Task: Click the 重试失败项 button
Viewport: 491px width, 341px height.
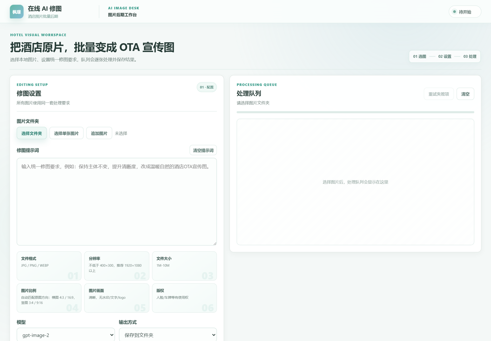Action: [x=439, y=94]
